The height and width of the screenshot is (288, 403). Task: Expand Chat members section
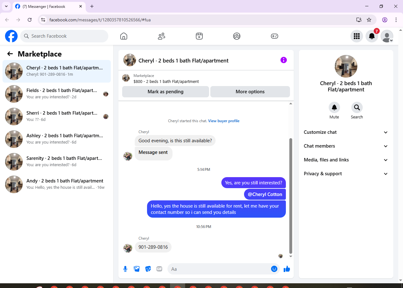[x=346, y=146]
